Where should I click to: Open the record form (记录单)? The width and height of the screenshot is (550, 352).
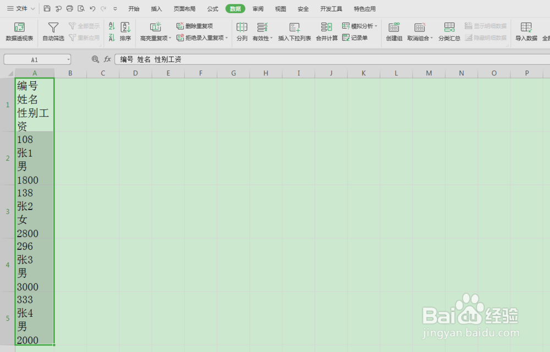click(x=355, y=37)
